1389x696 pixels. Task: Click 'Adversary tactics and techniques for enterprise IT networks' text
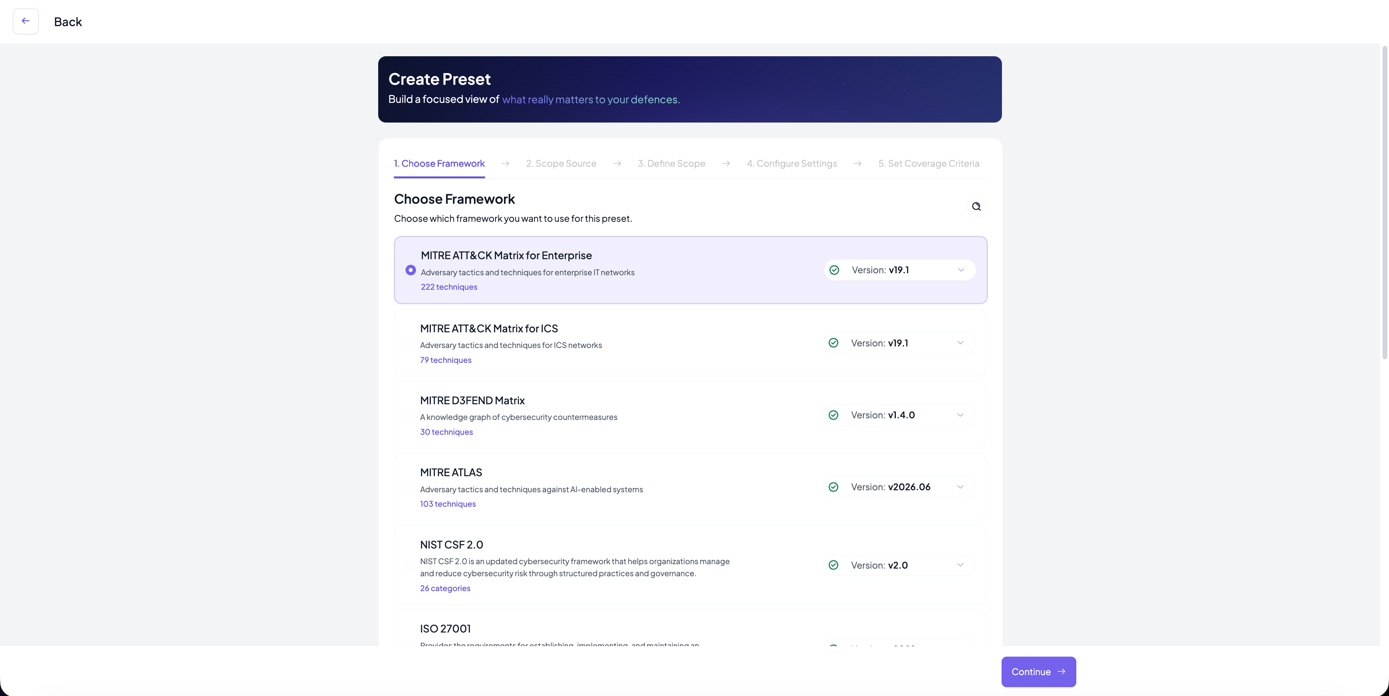click(527, 272)
